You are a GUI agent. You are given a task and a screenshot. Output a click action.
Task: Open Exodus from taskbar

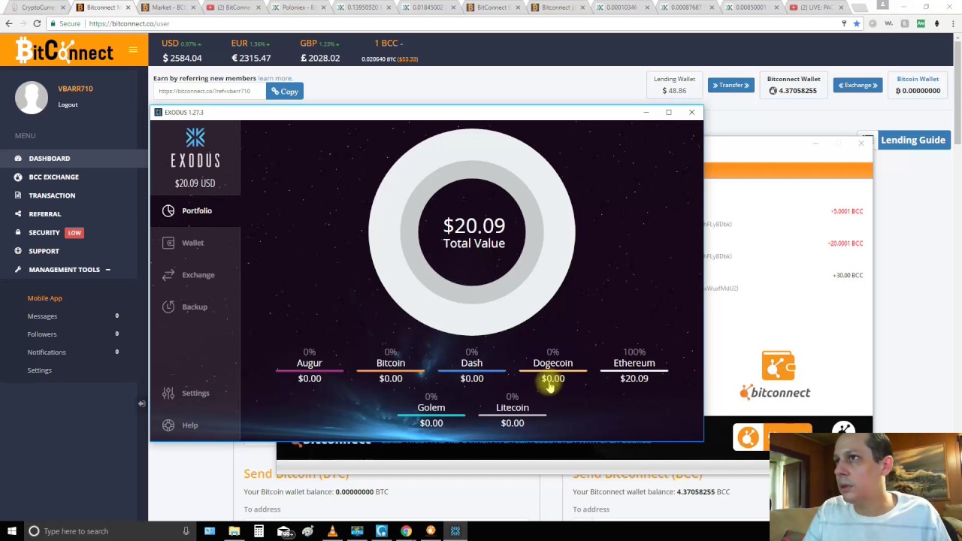[455, 531]
